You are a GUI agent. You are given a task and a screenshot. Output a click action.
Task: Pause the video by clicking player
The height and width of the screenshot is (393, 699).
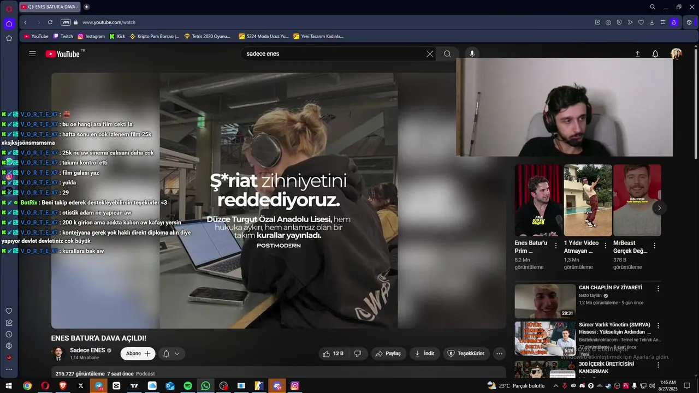(x=279, y=200)
